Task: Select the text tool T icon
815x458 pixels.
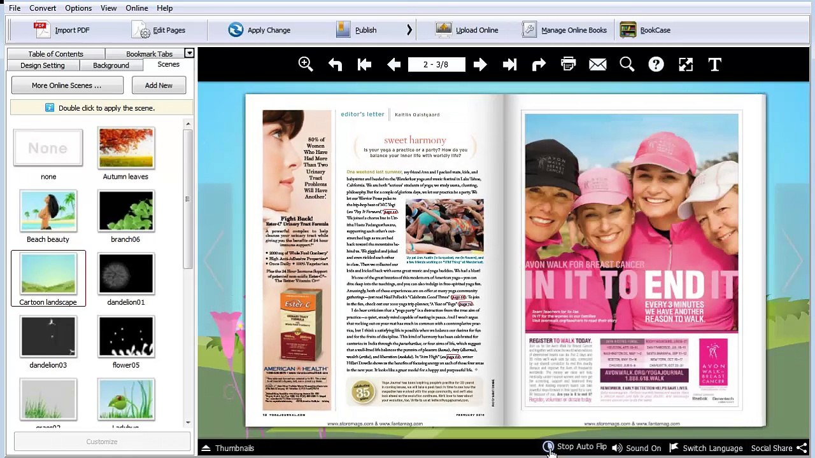Action: 714,64
